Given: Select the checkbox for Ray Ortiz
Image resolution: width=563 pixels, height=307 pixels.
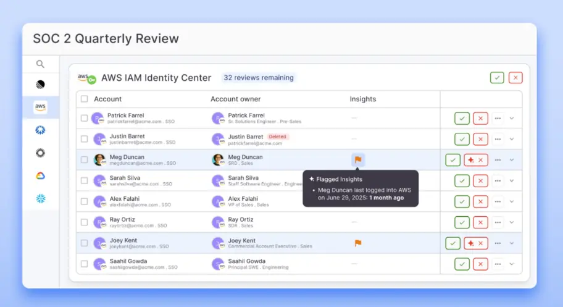Looking at the screenshot, I should click(84, 222).
